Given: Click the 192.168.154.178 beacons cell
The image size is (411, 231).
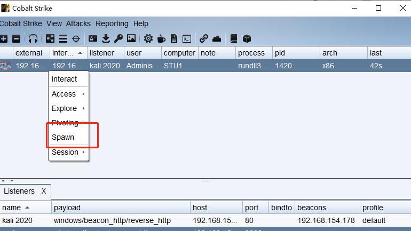Looking at the screenshot, I should (328, 220).
